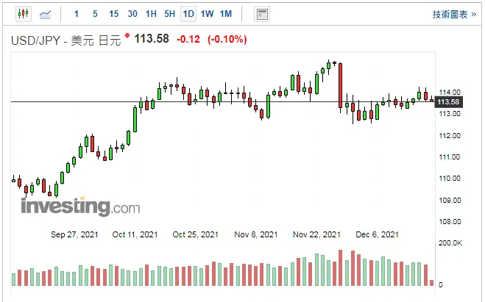Open the chart layout panel icon
This screenshot has width=485, height=302.
pos(261,14)
